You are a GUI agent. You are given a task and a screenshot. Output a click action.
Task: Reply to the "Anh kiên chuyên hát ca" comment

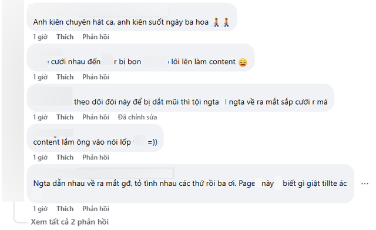pos(96,36)
